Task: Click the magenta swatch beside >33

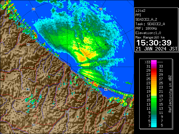Action: (154, 62)
